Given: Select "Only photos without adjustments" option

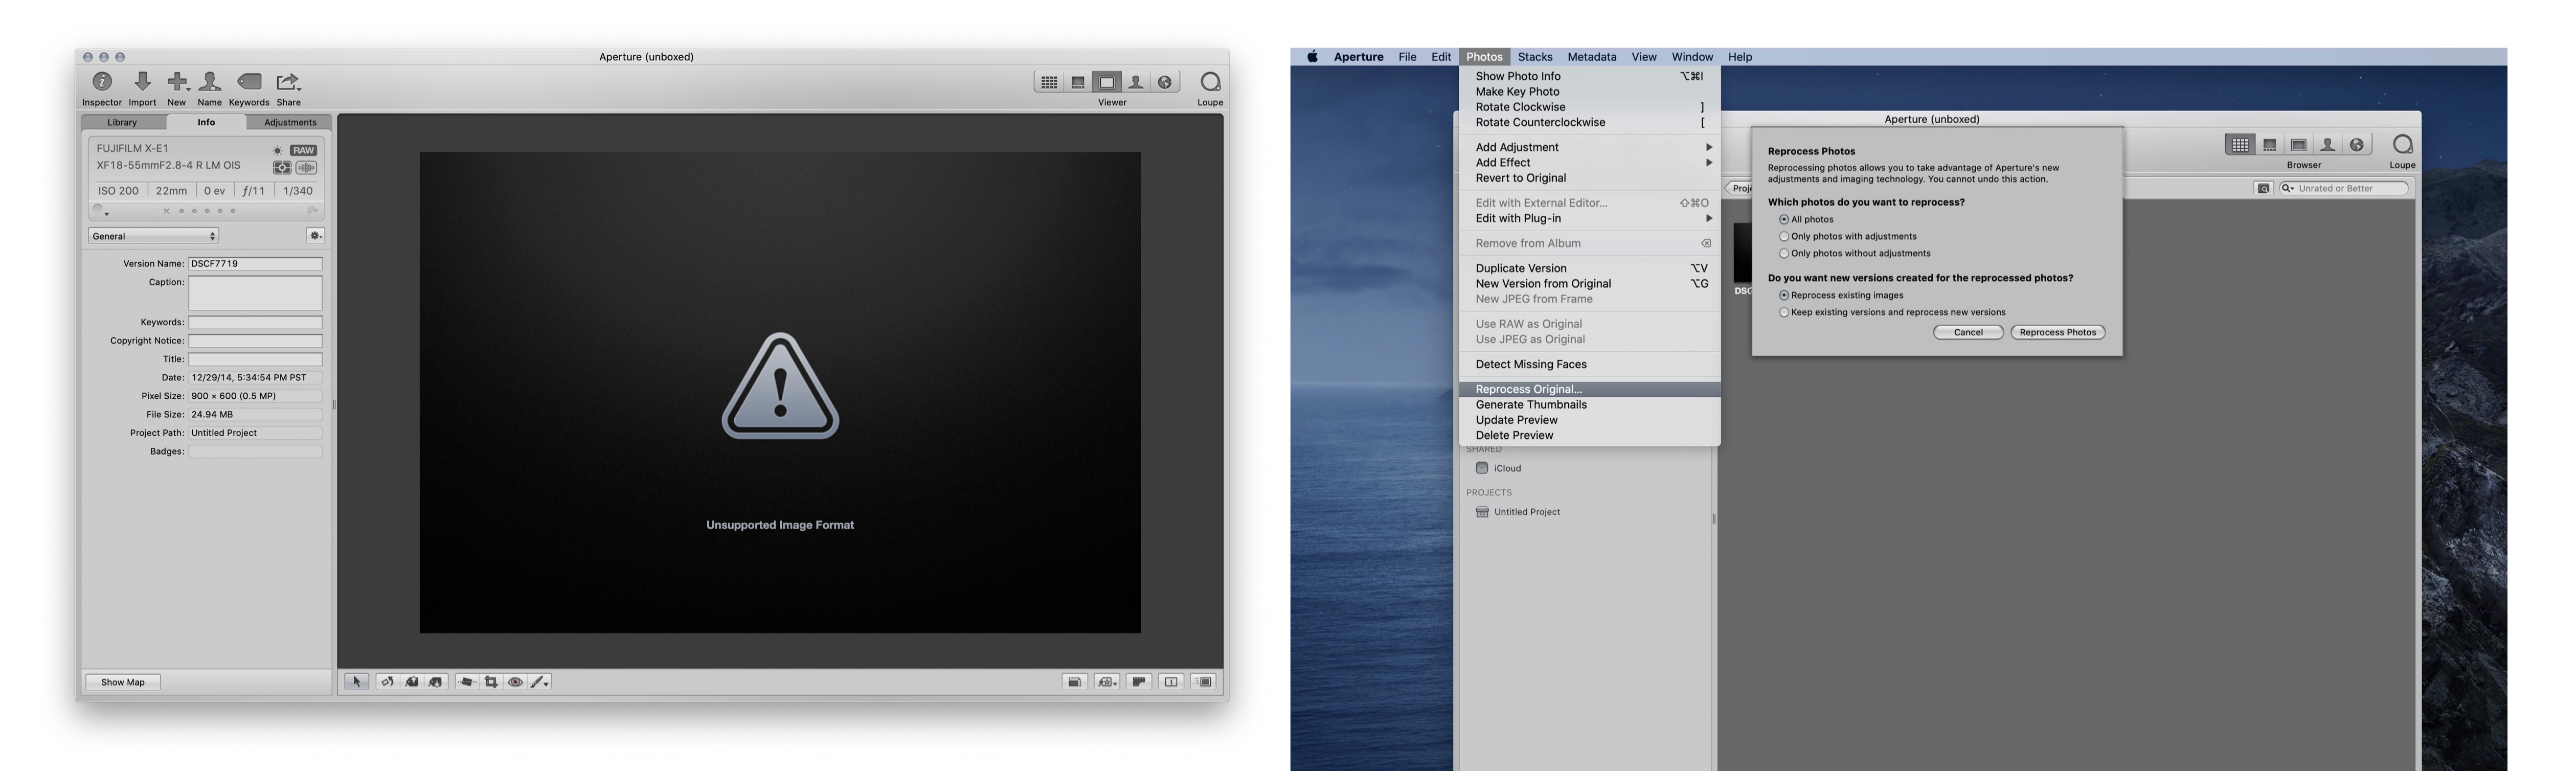Looking at the screenshot, I should 1784,254.
